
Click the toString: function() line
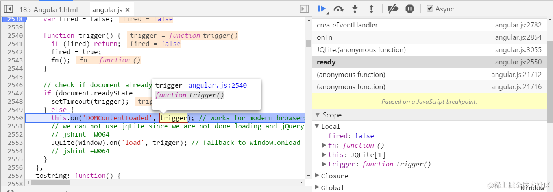coord(78,176)
